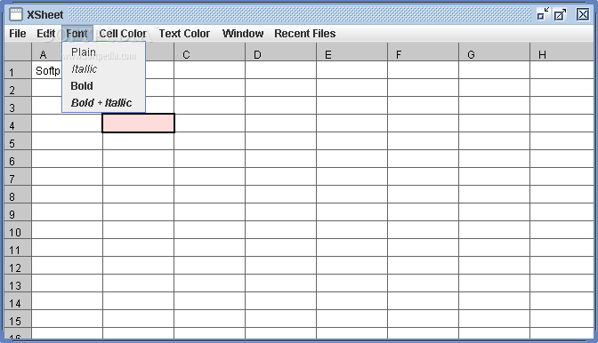The image size is (598, 343).
Task: Click column header E
Action: pyautogui.click(x=352, y=52)
